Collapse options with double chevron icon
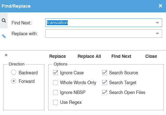 [6, 55]
